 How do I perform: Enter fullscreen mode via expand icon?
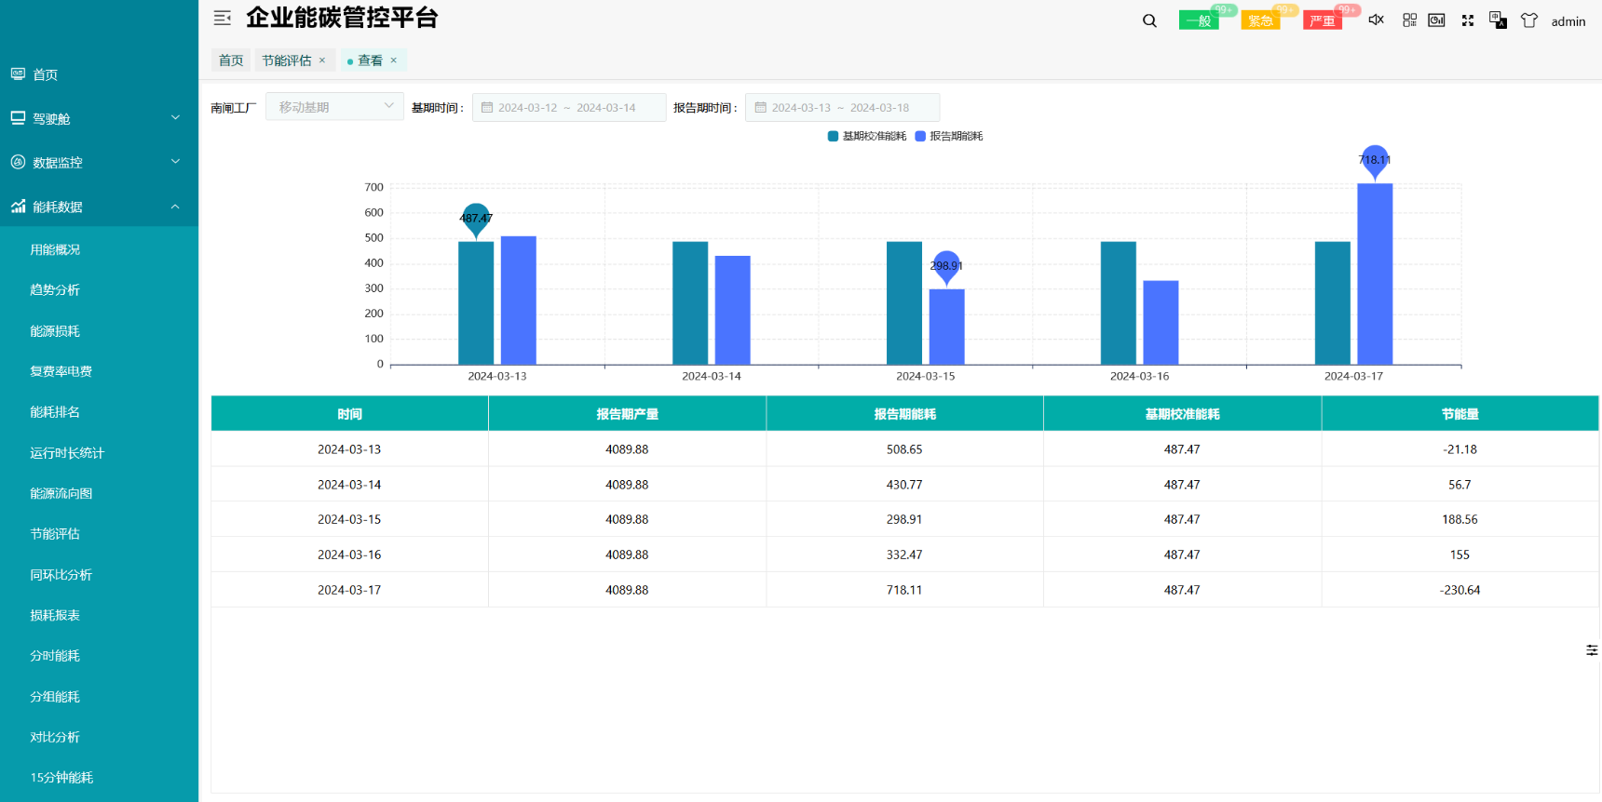click(1468, 20)
